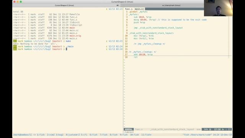Screen dimensions: 245x138
Task: Click the './main' command in shell prompt
Action: (70, 46)
